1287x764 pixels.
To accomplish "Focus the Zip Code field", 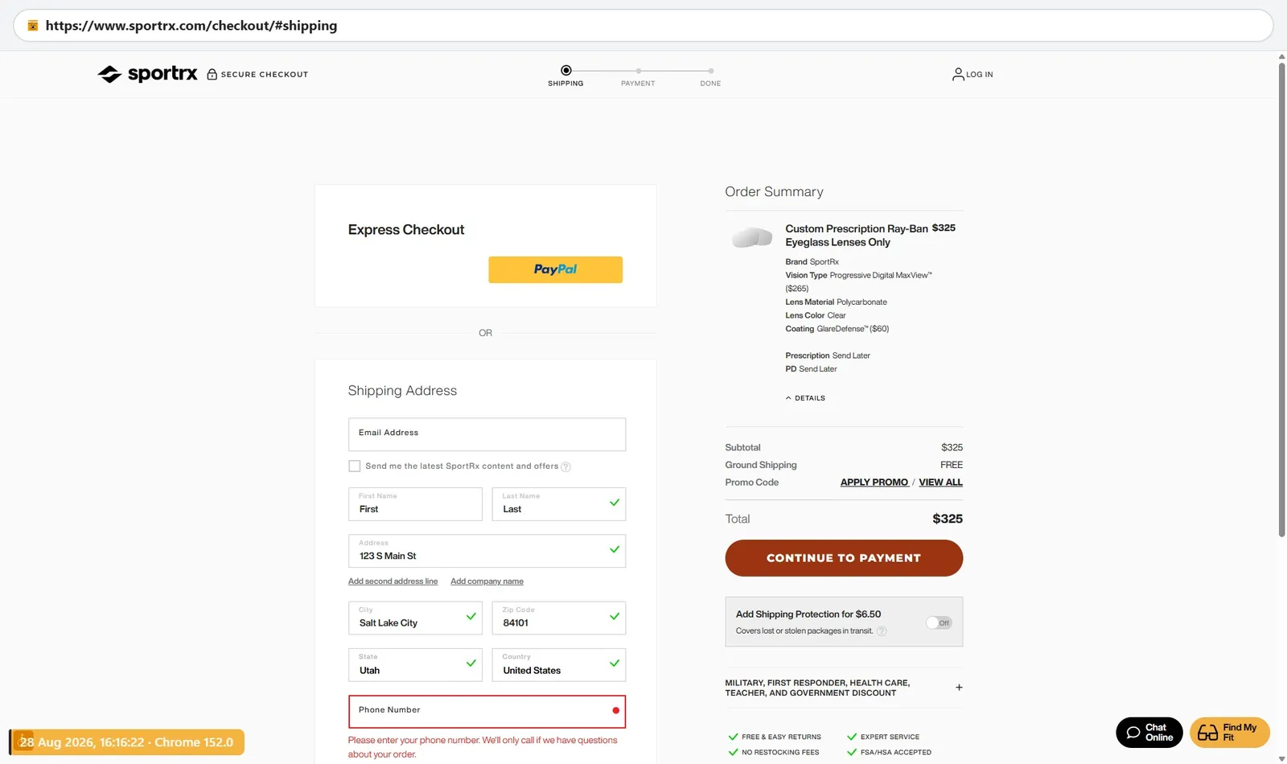I will tap(559, 618).
